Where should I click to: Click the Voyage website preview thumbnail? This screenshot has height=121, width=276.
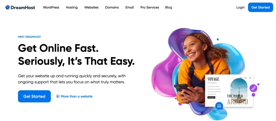229,91
